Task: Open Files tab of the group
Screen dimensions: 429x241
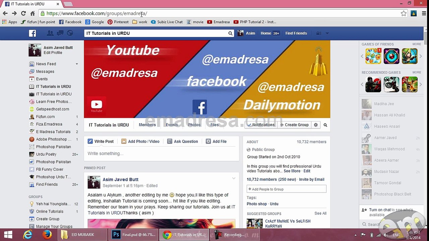Action: click(x=214, y=125)
